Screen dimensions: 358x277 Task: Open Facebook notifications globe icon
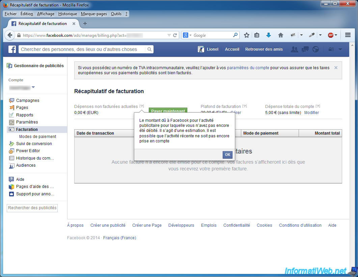pyautogui.click(x=315, y=49)
